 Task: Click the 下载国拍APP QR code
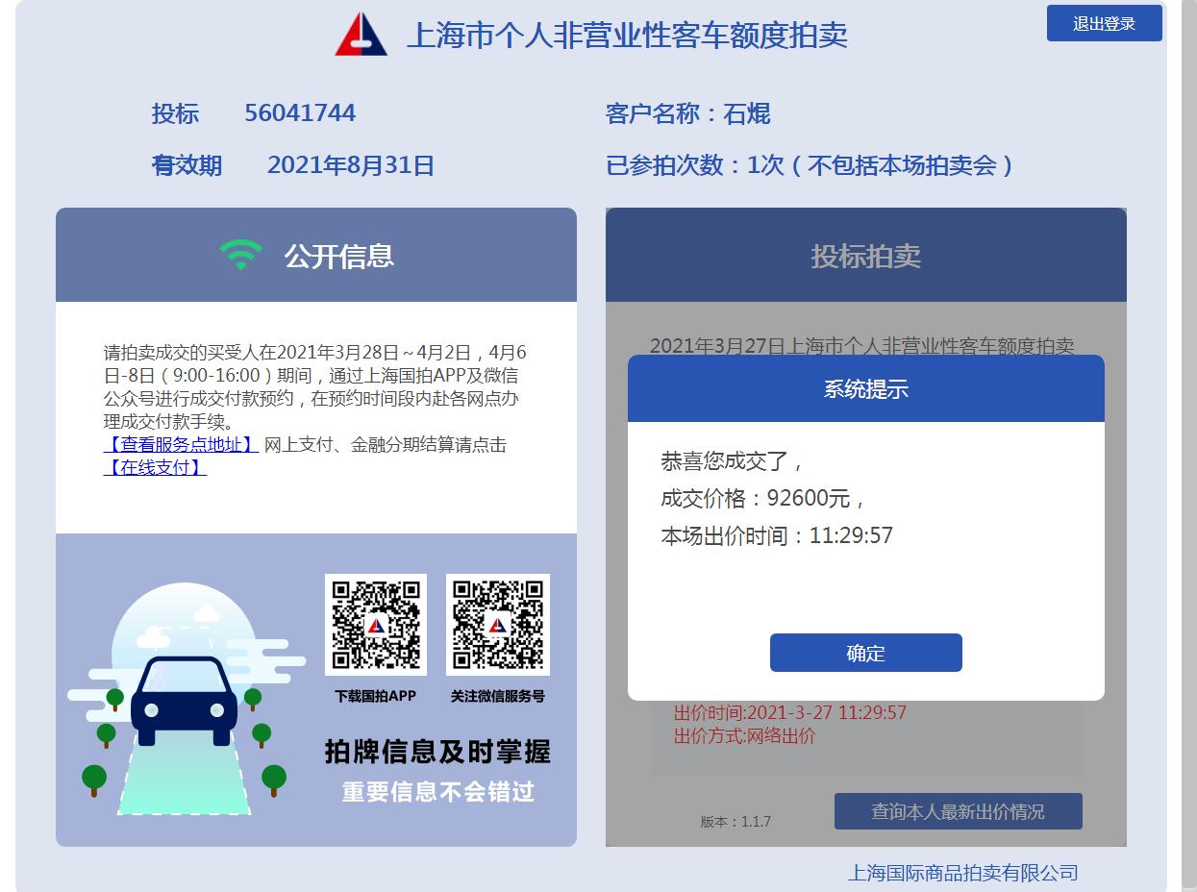(x=376, y=625)
